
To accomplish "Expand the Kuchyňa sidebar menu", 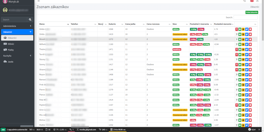I will point(17,56).
